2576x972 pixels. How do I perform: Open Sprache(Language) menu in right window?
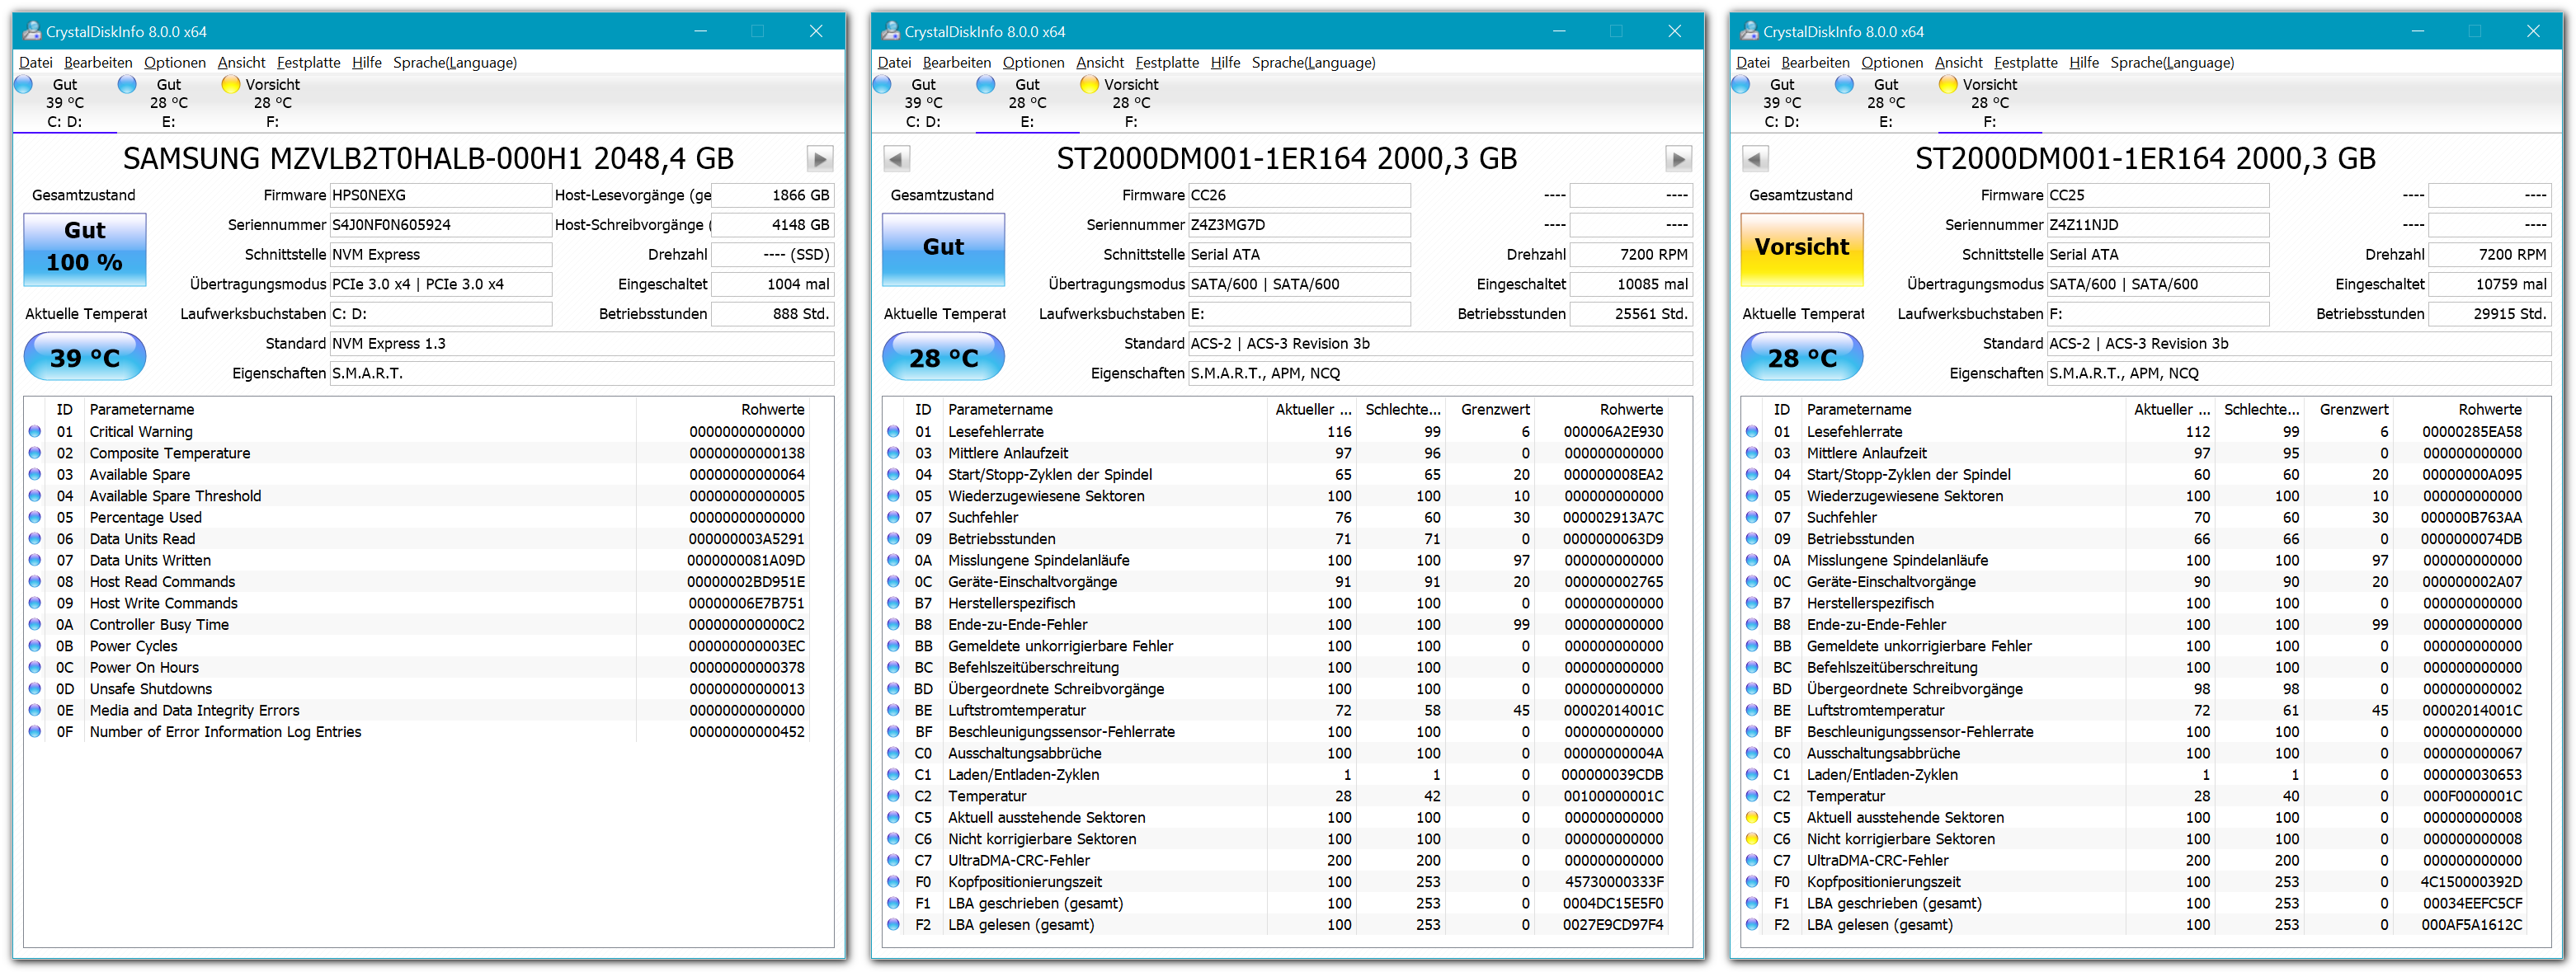point(2172,62)
